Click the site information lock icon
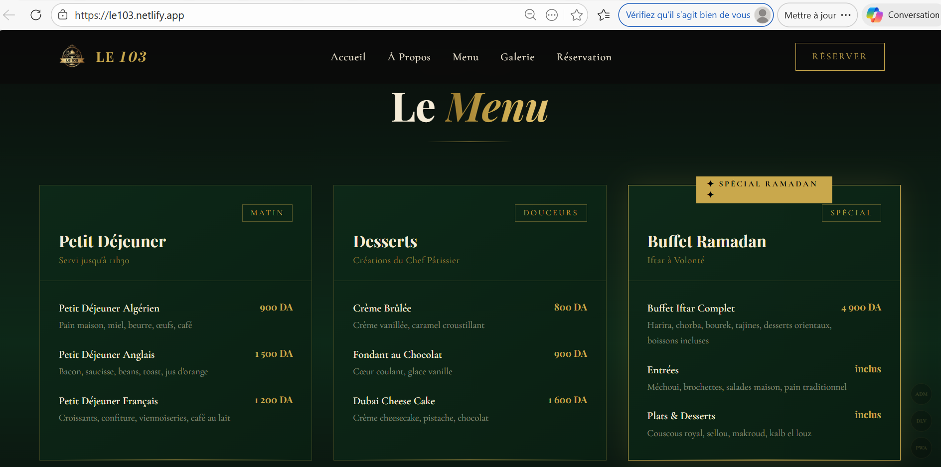 (x=63, y=15)
